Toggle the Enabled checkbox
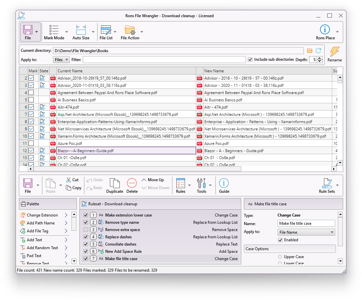This screenshot has height=300, width=362. point(280,240)
